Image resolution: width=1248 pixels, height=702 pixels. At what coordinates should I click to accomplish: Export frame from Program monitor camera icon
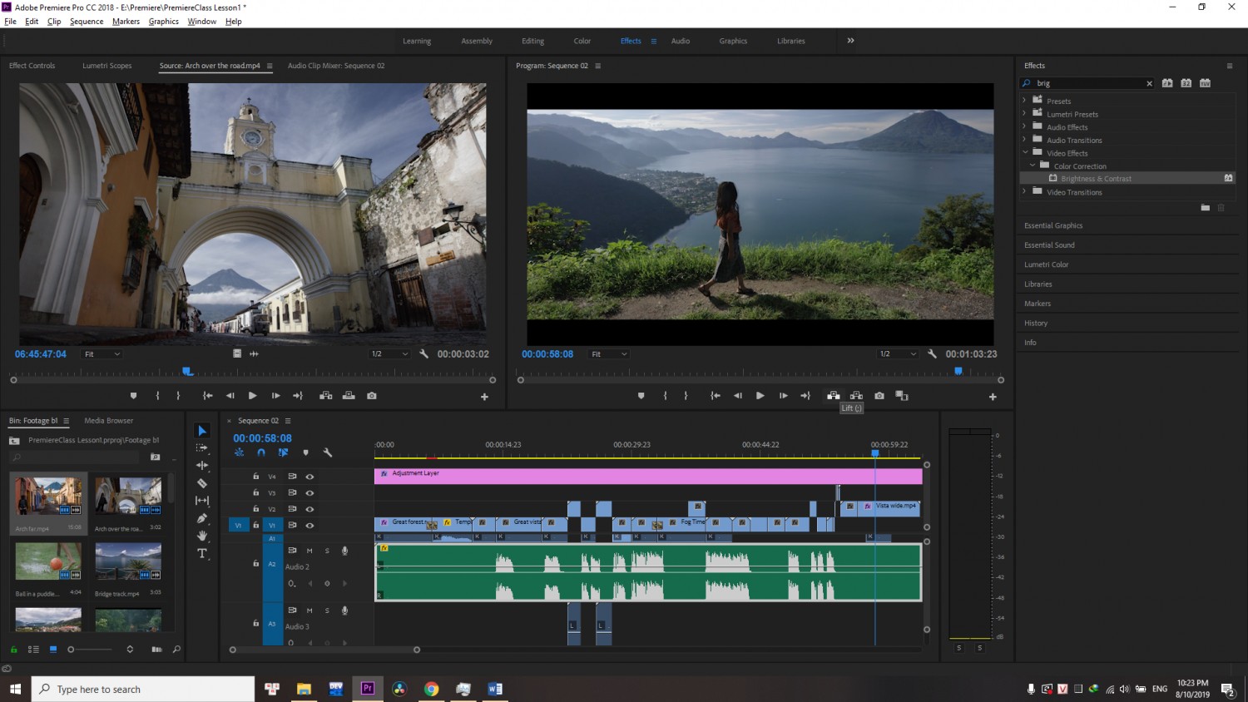point(879,396)
